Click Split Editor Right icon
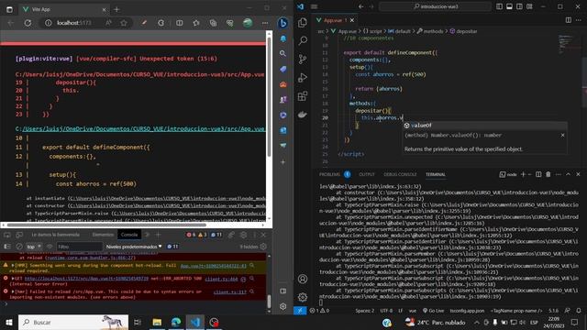The image size is (587, 330). (569, 20)
